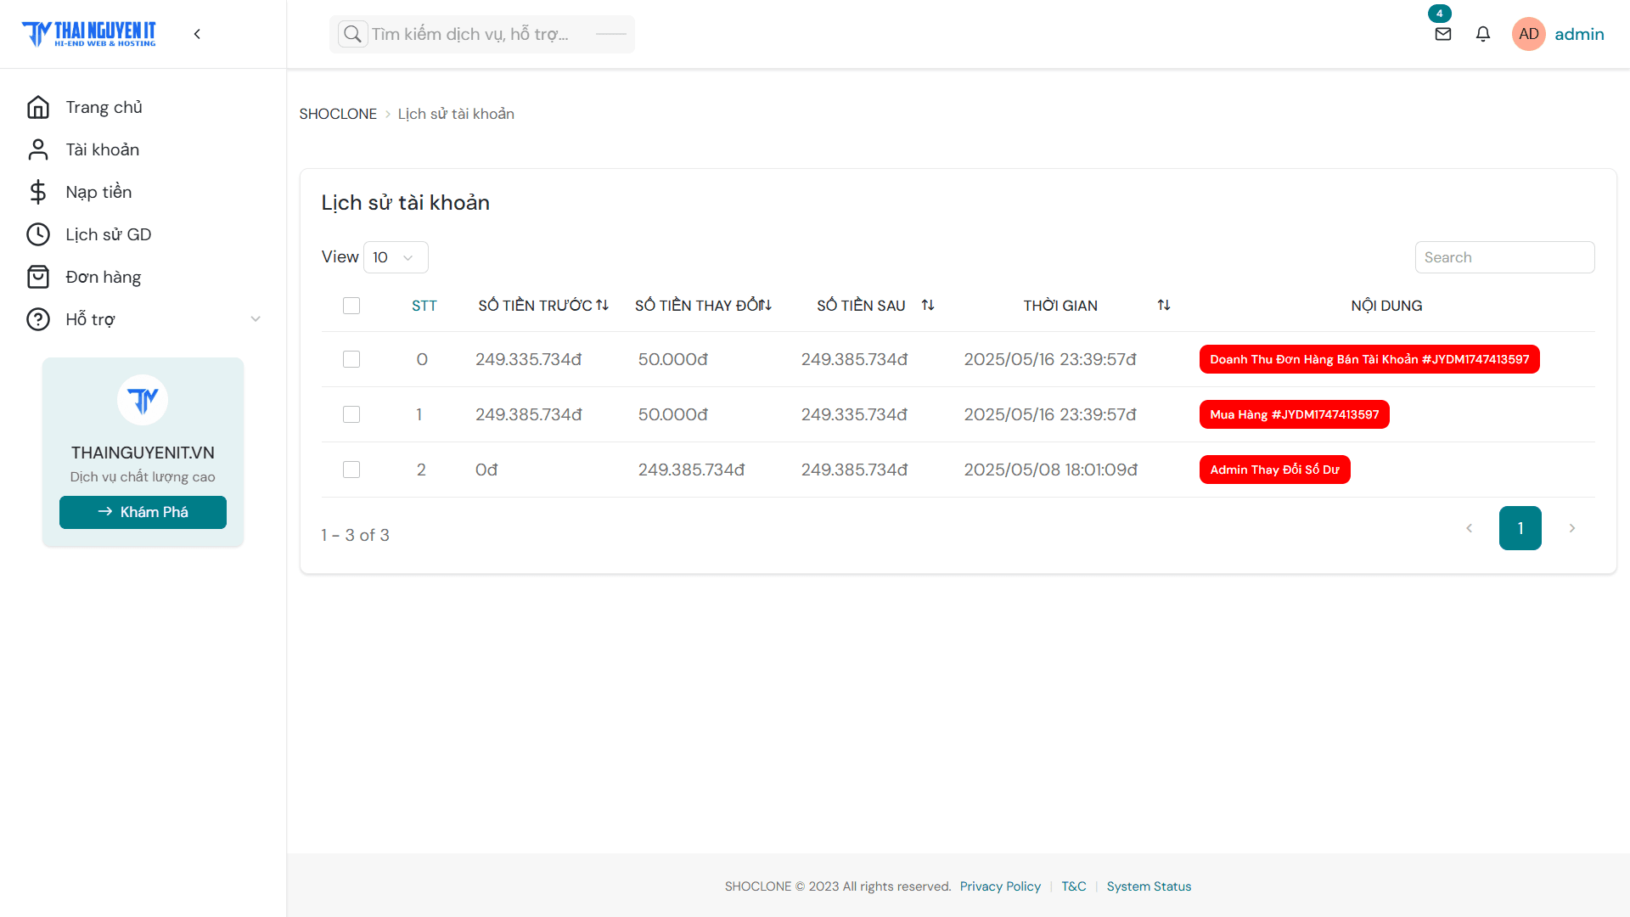Go to next page arrow
Viewport: 1630px width, 917px height.
coord(1572,528)
